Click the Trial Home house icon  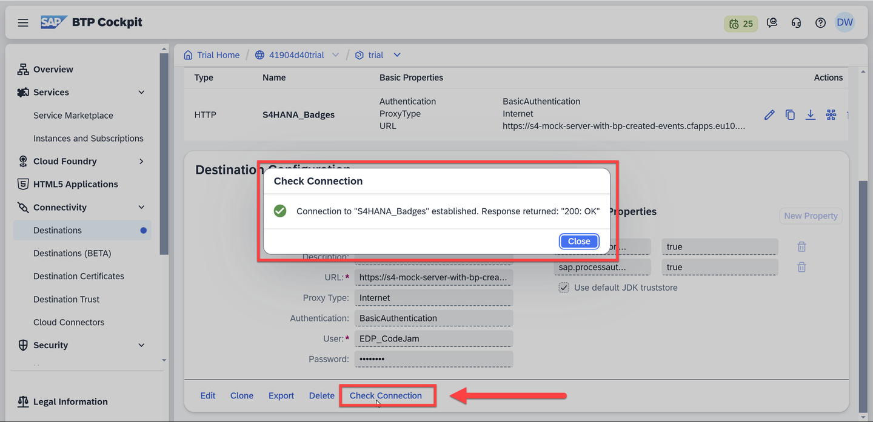188,55
